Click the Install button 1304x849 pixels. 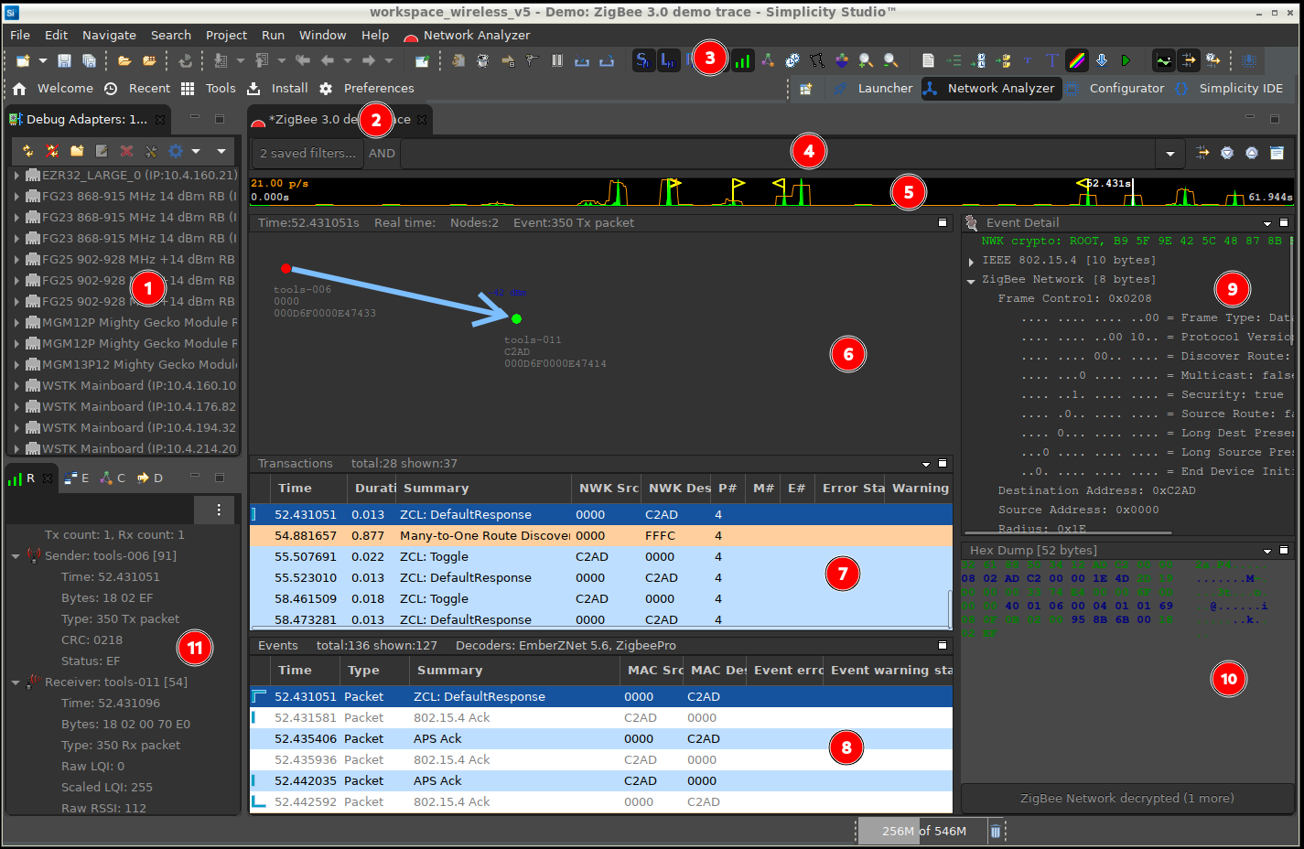[x=277, y=89]
